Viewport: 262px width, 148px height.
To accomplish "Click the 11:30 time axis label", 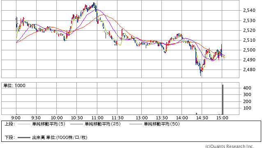I will tap(117, 118).
